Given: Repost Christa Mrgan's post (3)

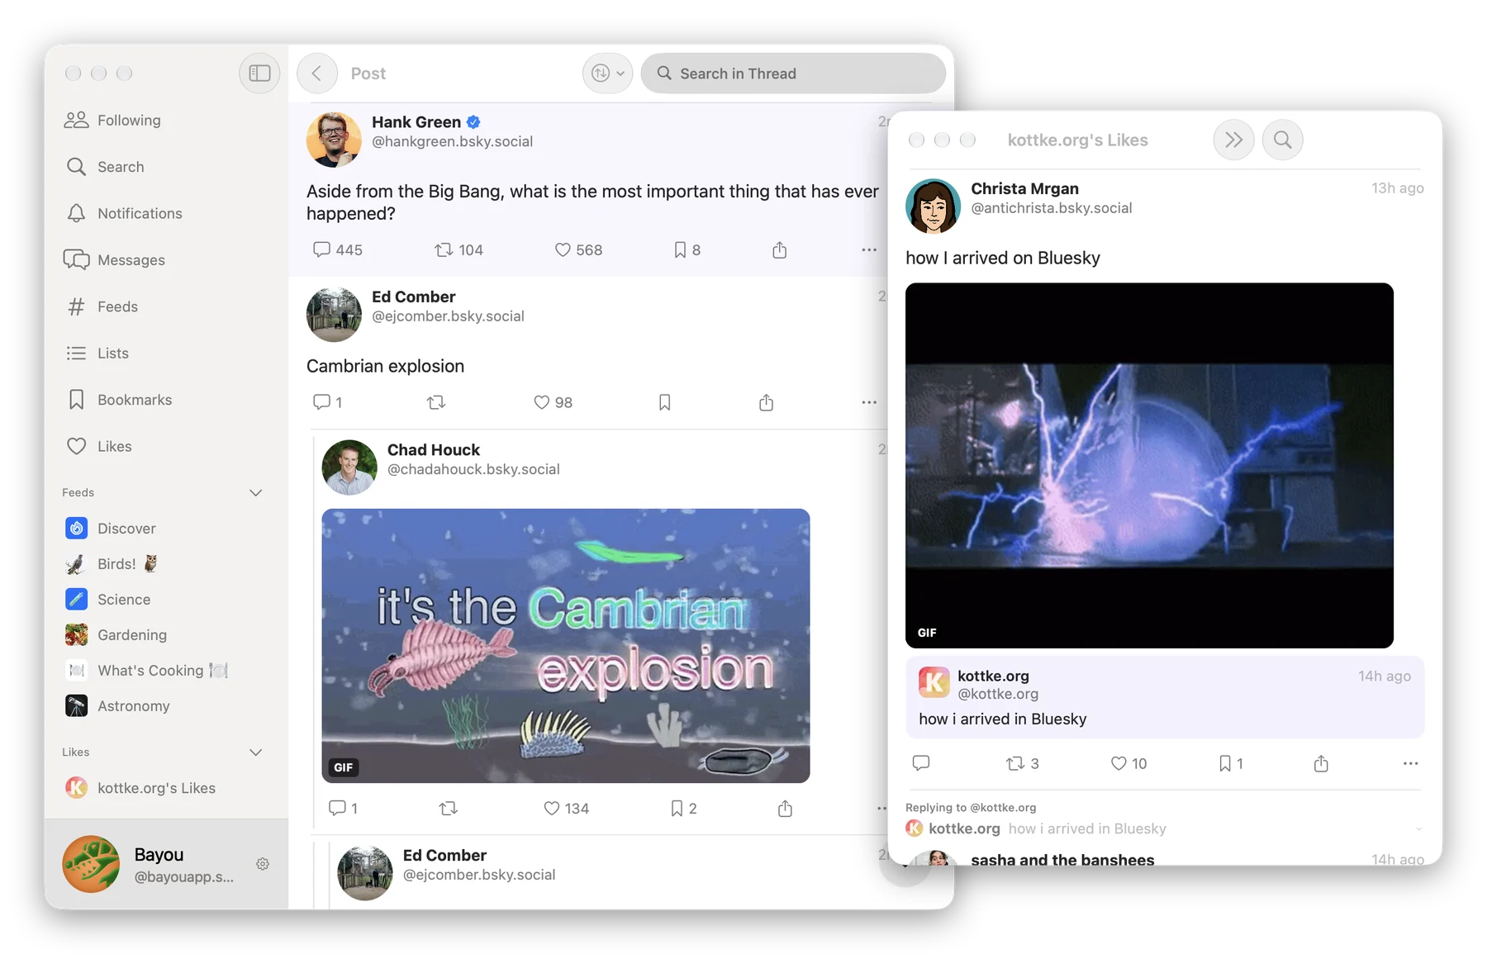Looking at the screenshot, I should 1023,763.
